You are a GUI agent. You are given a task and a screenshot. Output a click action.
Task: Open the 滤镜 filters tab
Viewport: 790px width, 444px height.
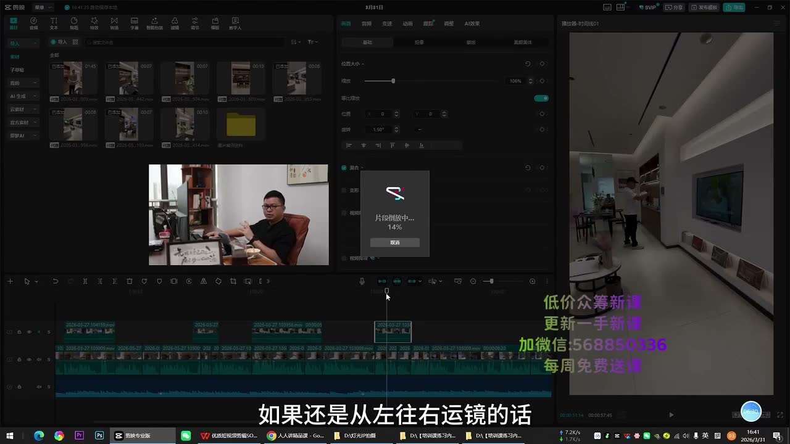tap(175, 23)
